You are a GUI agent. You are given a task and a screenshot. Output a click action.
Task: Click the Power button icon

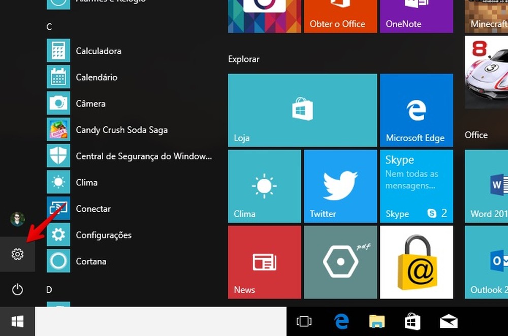point(17,289)
